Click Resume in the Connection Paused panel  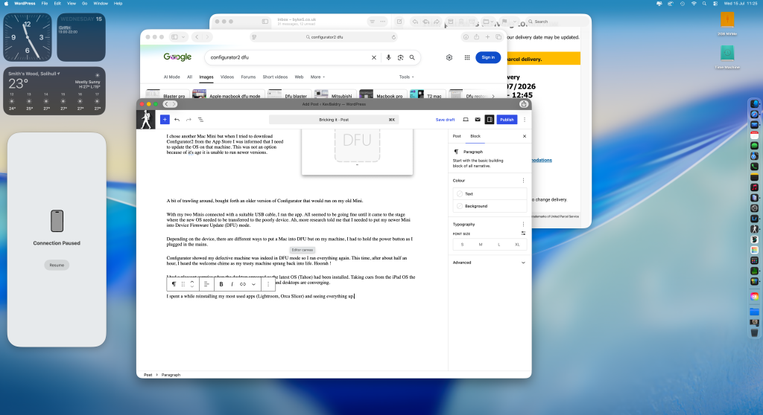click(57, 265)
